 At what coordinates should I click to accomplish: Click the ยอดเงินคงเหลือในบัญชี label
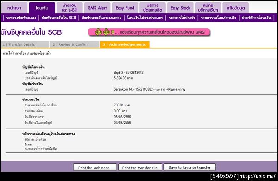pyautogui.click(x=41, y=78)
